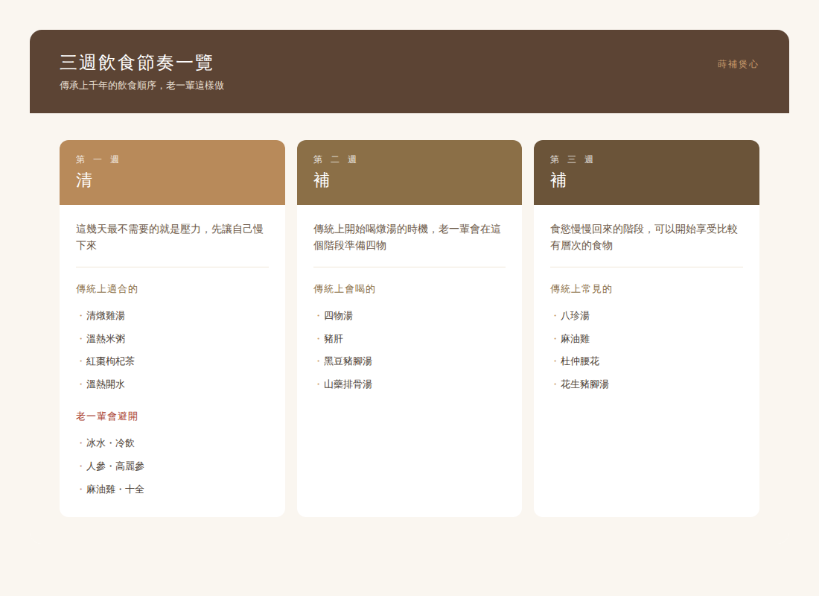Select list item 溫熱開水
This screenshot has width=819, height=596.
106,384
